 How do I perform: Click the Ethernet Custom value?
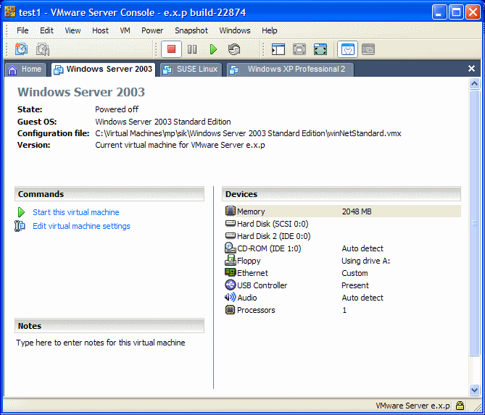click(355, 273)
